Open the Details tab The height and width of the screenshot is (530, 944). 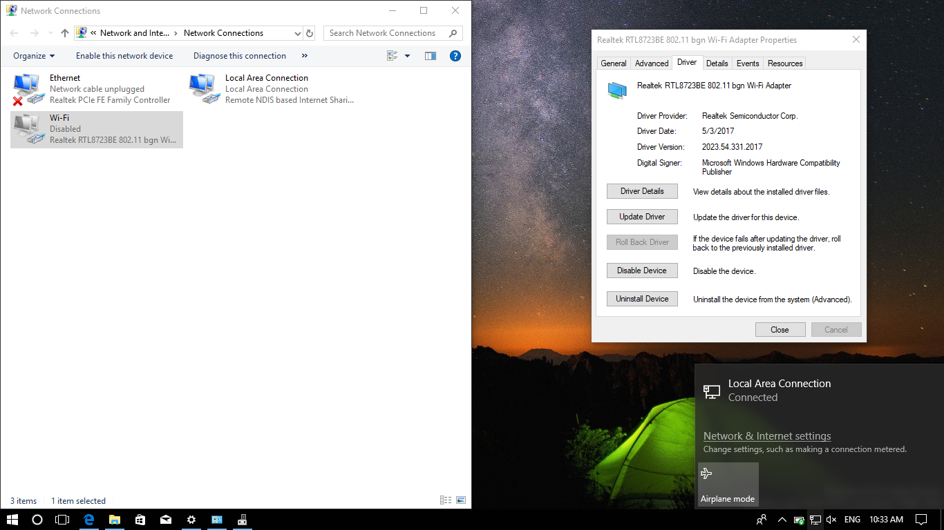pos(717,63)
